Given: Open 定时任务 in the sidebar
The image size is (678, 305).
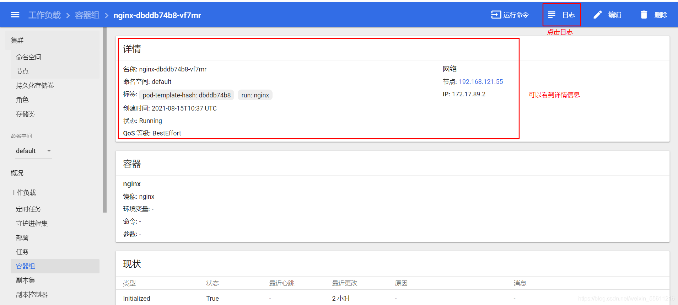Looking at the screenshot, I should (x=28, y=209).
